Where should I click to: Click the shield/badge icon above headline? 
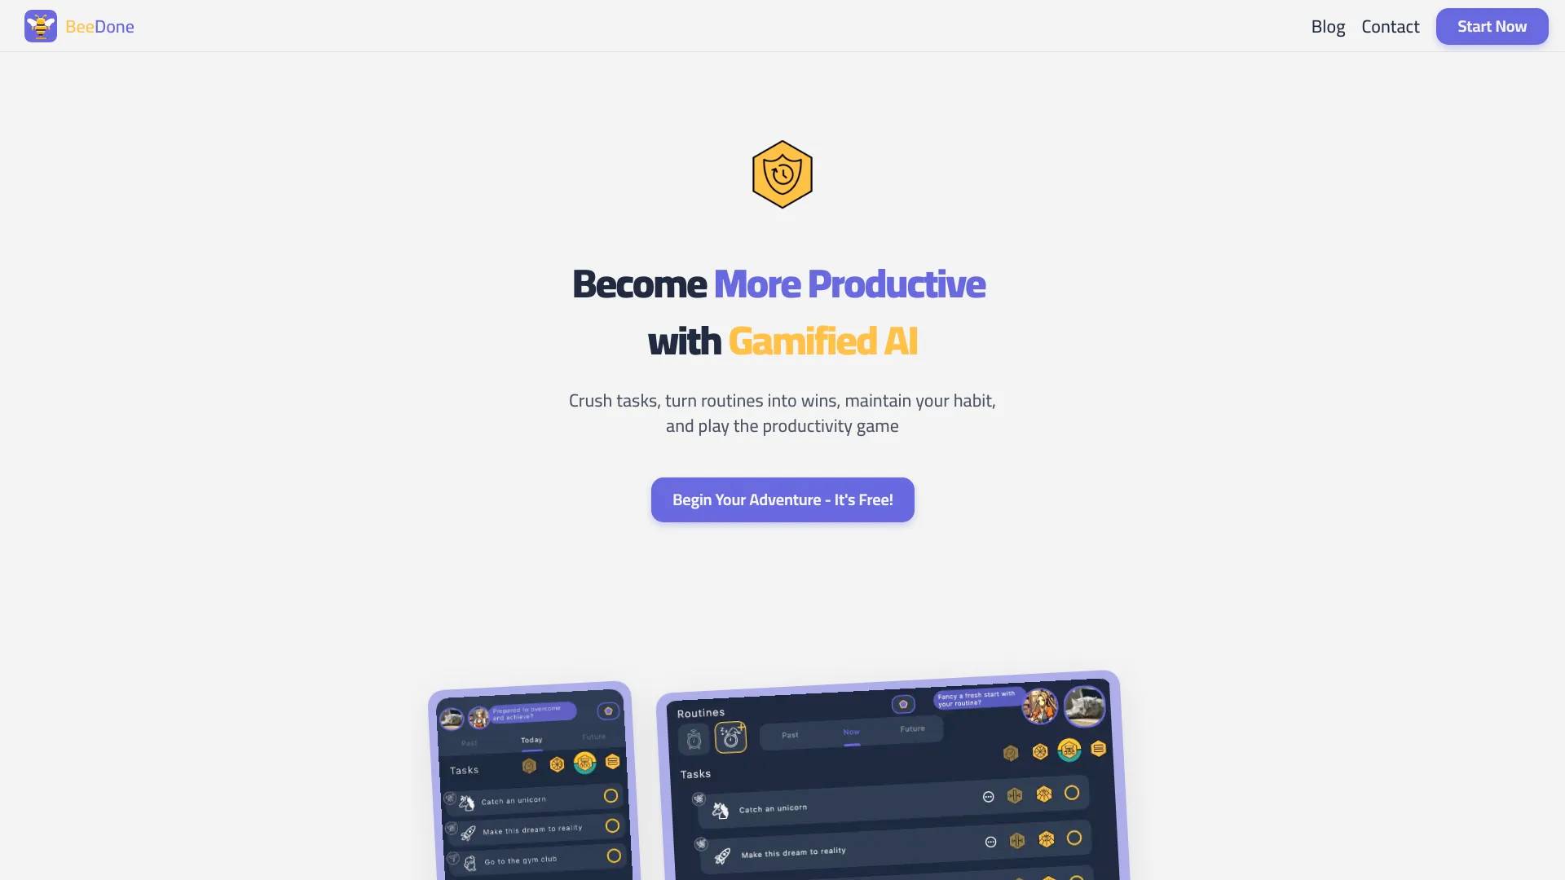[x=782, y=174]
